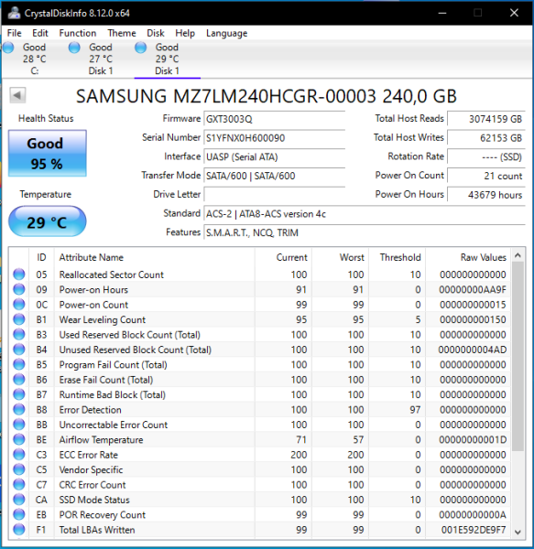
Task: Click the Raw Values column header
Action: click(x=468, y=257)
